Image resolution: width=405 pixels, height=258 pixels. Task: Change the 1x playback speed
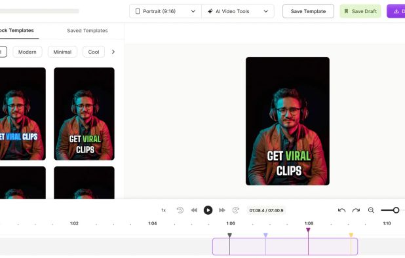coord(163,210)
